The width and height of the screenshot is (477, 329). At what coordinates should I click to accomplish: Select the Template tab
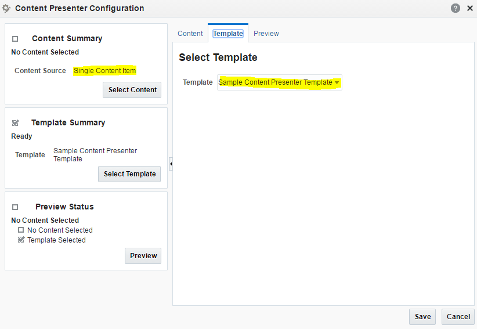[228, 34]
